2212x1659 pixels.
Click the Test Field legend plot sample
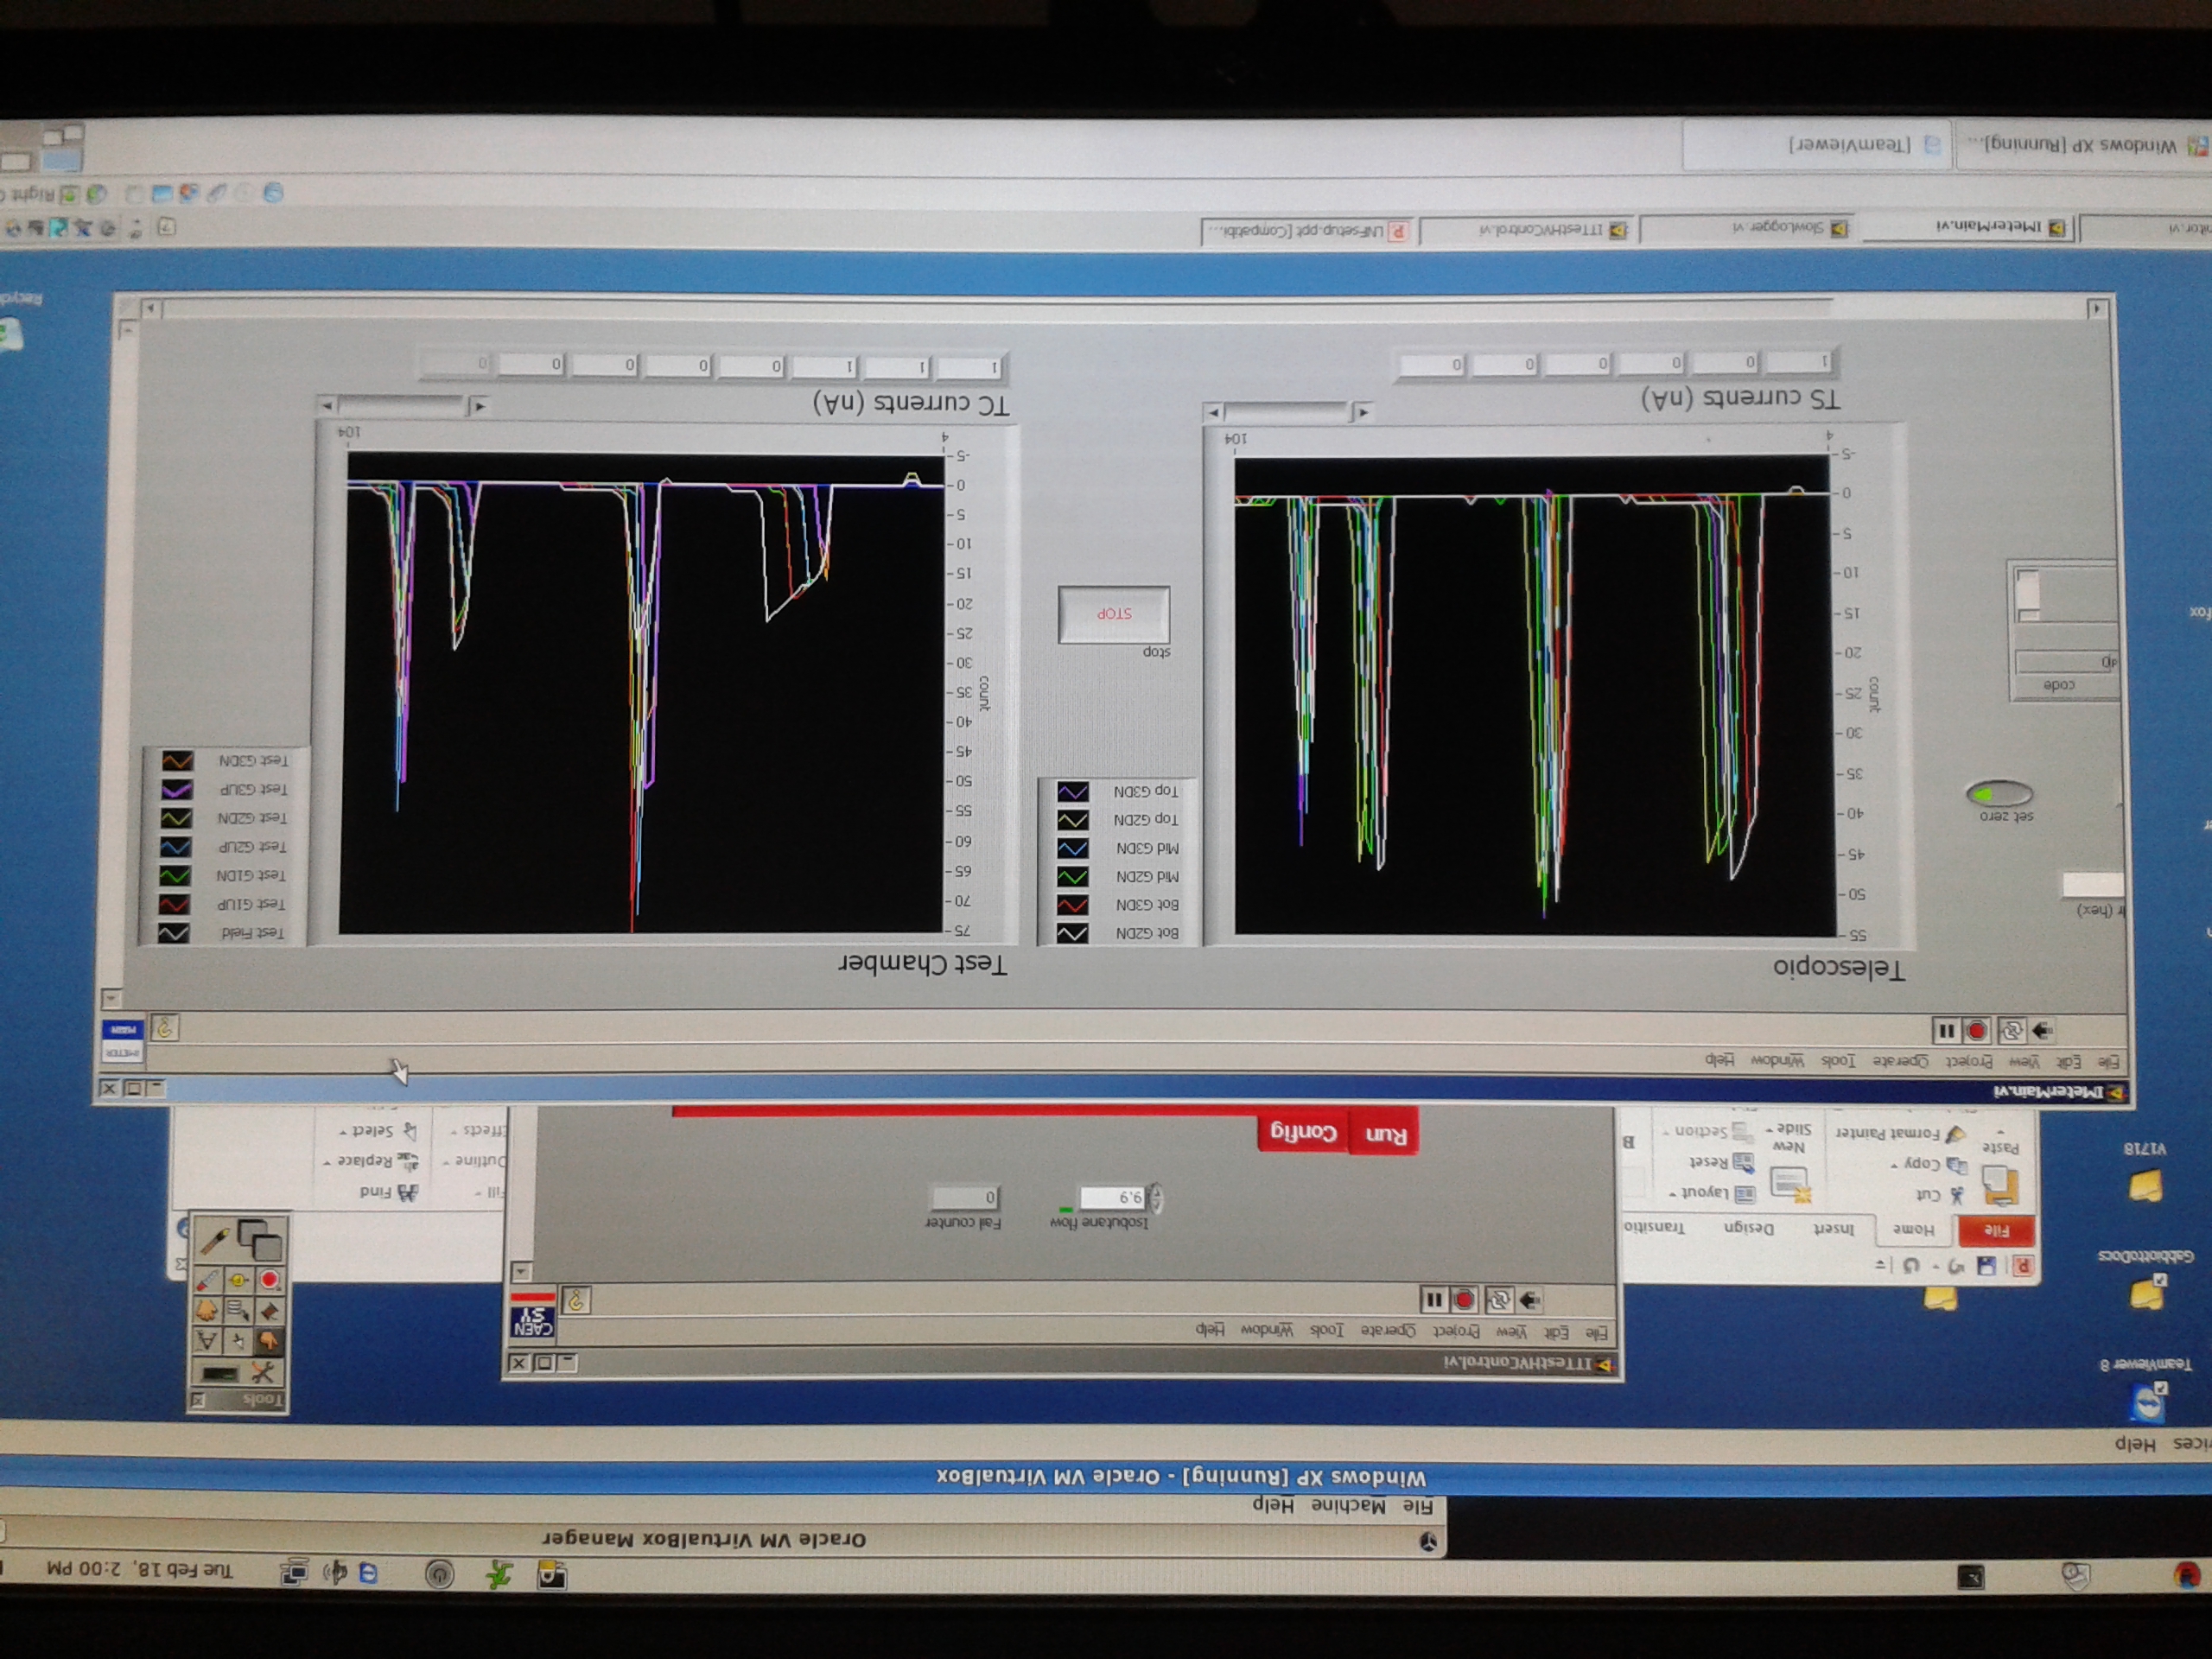click(174, 933)
